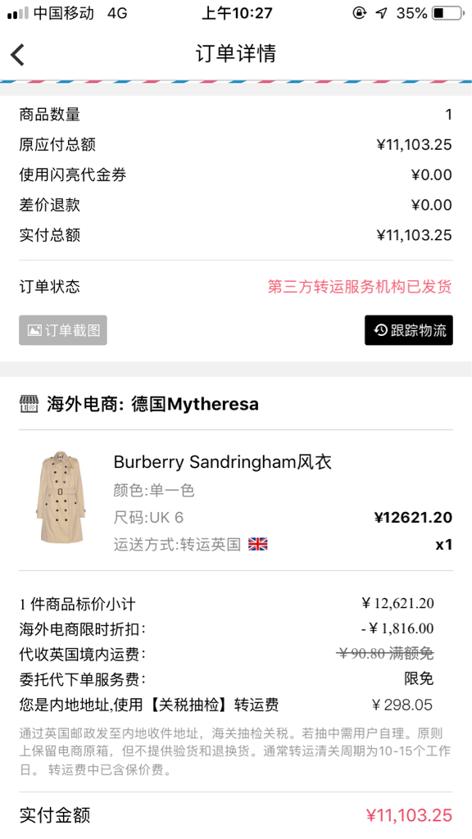Screen dimensions: 472x839
Task: Tap the 订单详情 page title
Action: coord(236,54)
